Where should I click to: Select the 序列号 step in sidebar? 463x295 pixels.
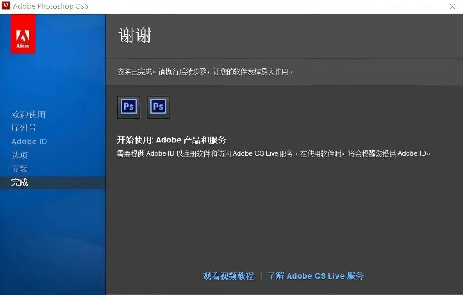tap(24, 127)
